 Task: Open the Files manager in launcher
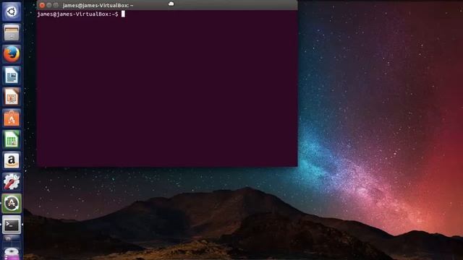[x=12, y=32]
